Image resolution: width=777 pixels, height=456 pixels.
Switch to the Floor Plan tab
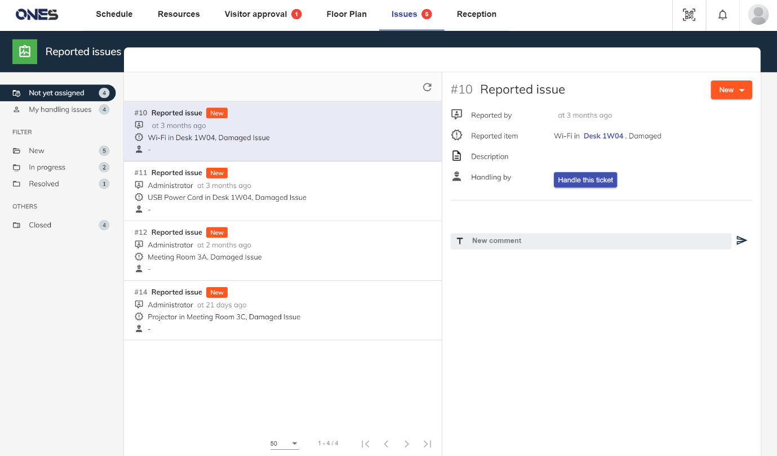click(347, 15)
